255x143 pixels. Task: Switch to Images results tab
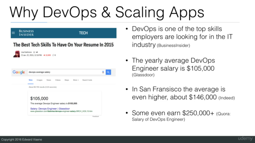39,80
